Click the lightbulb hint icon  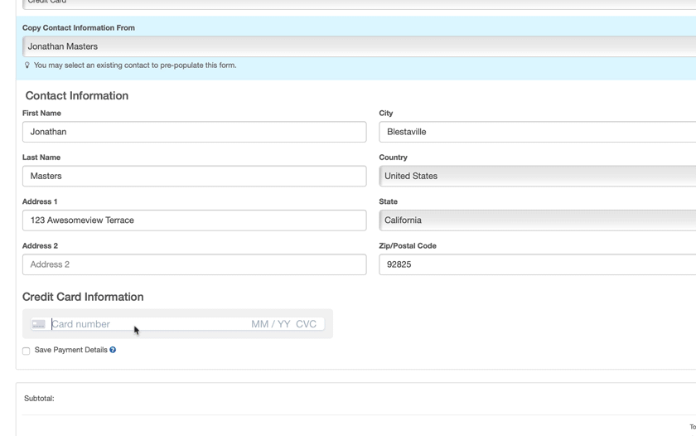[x=27, y=65]
